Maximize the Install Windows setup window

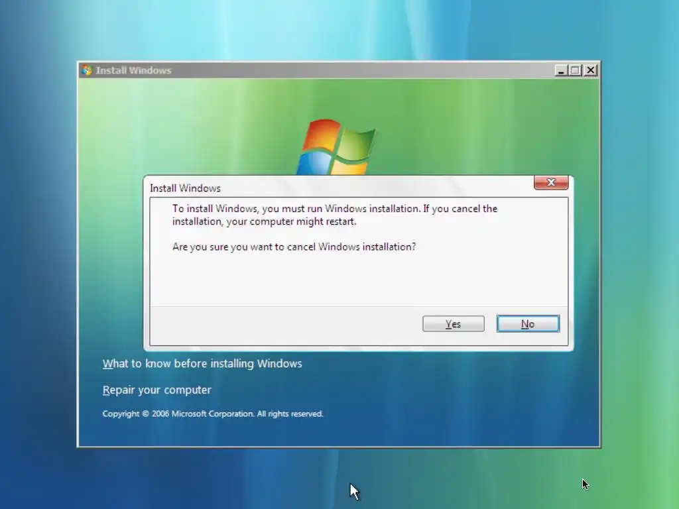tap(576, 70)
